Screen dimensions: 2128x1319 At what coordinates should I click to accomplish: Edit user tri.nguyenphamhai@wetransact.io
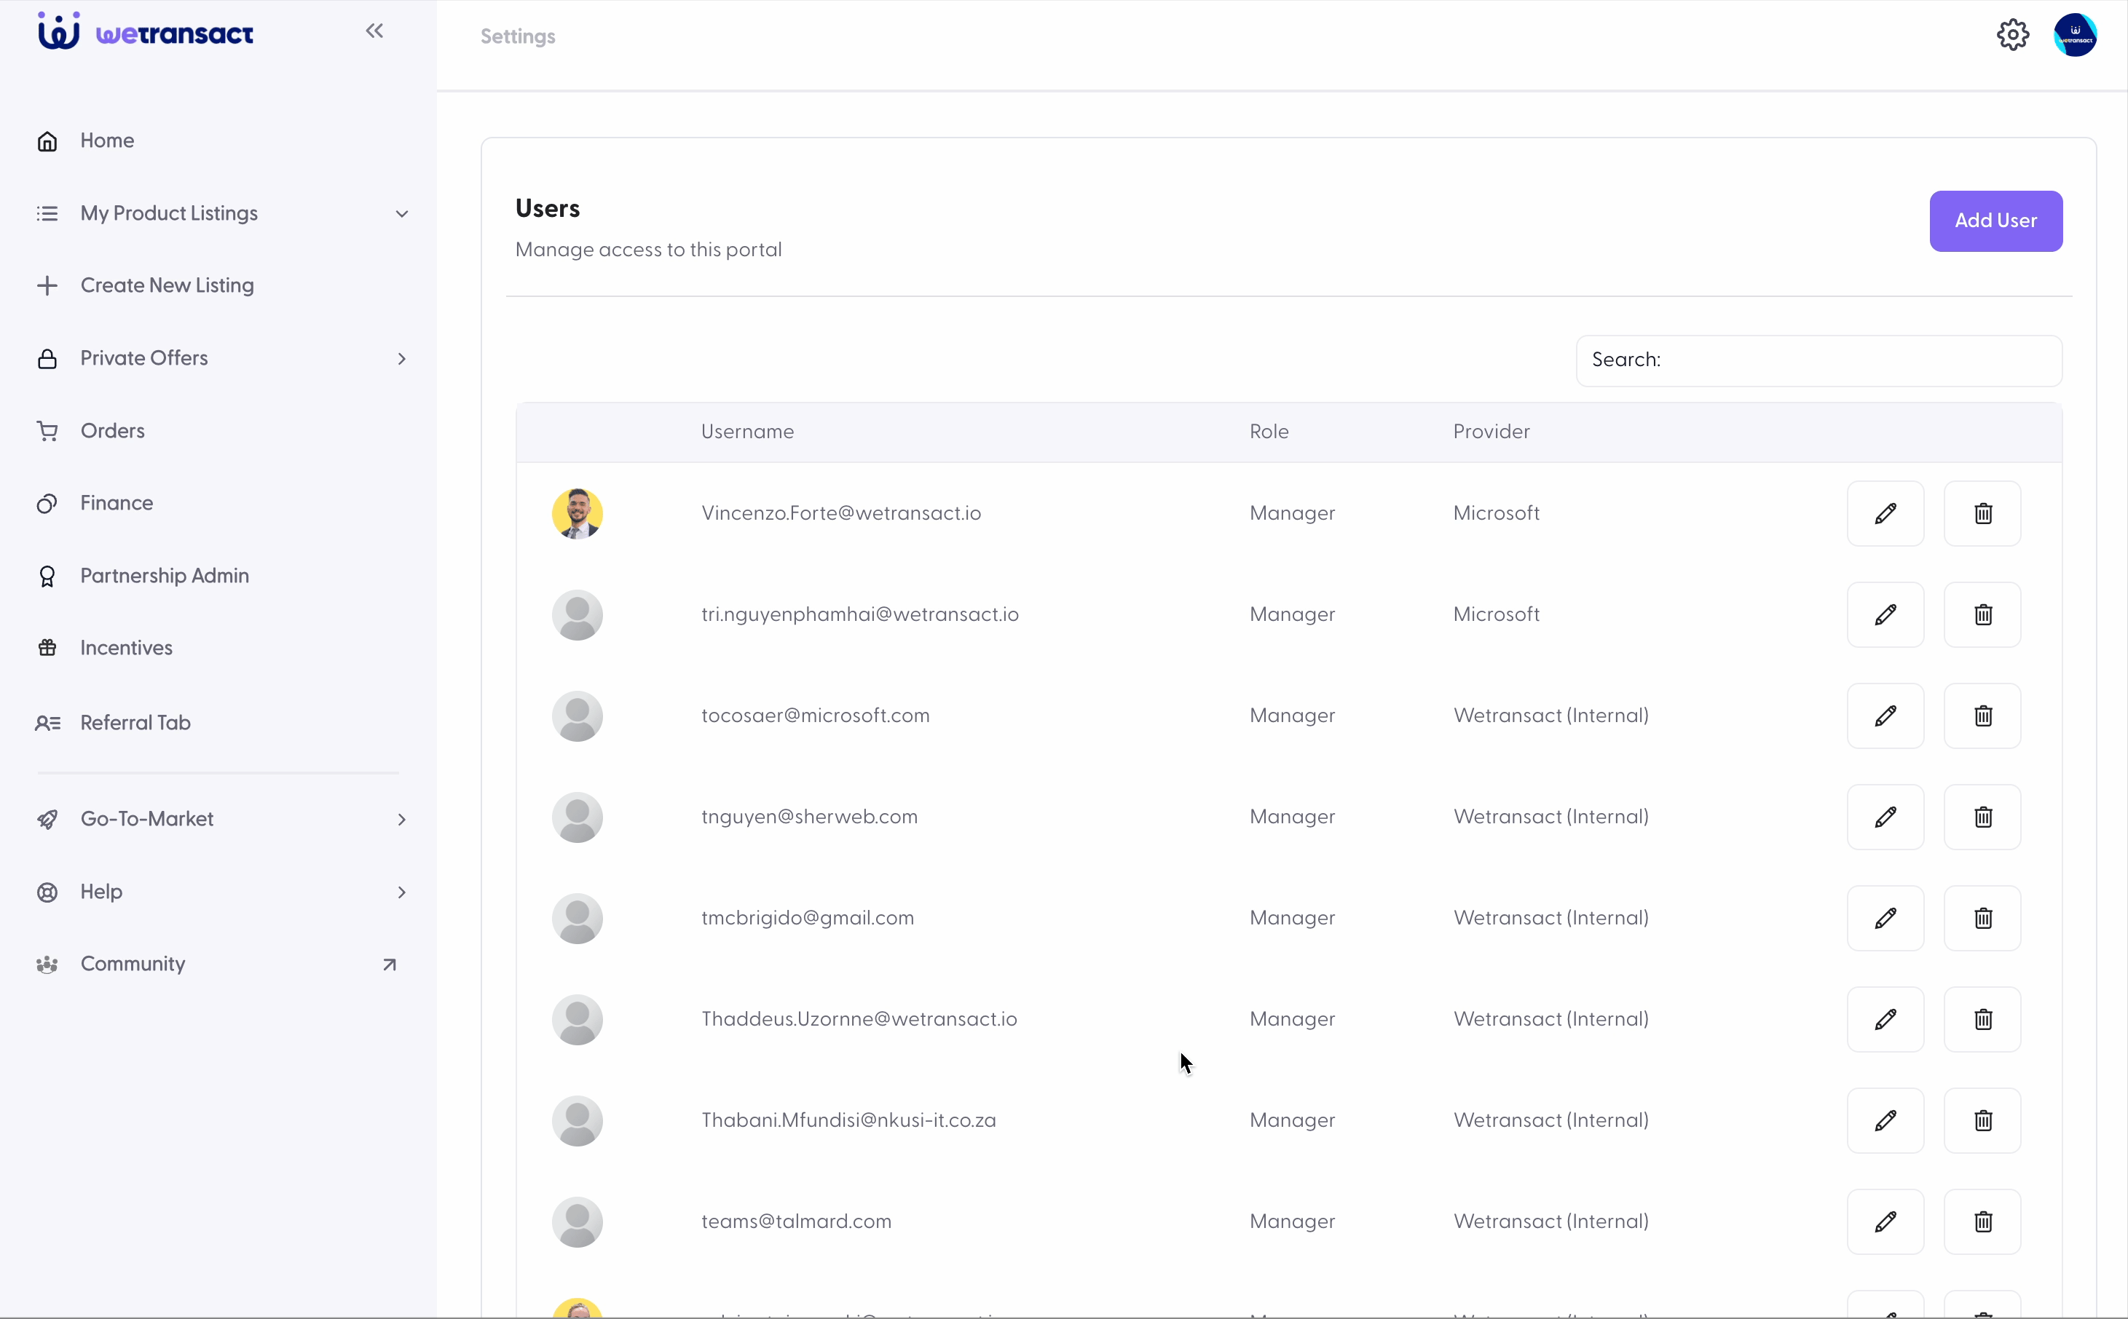click(x=1885, y=614)
